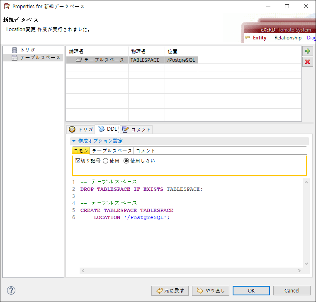Click the 物理名 column header
316x302 pixels.
(139, 51)
